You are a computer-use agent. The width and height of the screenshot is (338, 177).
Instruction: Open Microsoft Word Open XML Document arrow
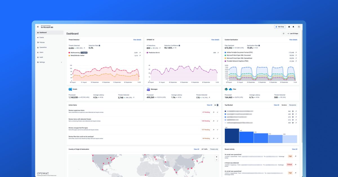pos(296,55)
